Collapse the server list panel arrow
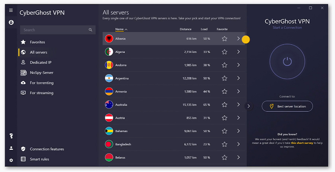 click(x=249, y=106)
